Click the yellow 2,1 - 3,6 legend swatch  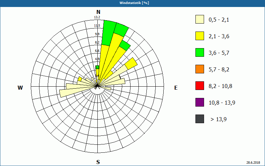200,36
